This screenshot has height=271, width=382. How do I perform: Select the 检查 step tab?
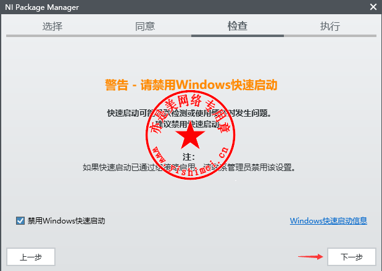point(238,26)
